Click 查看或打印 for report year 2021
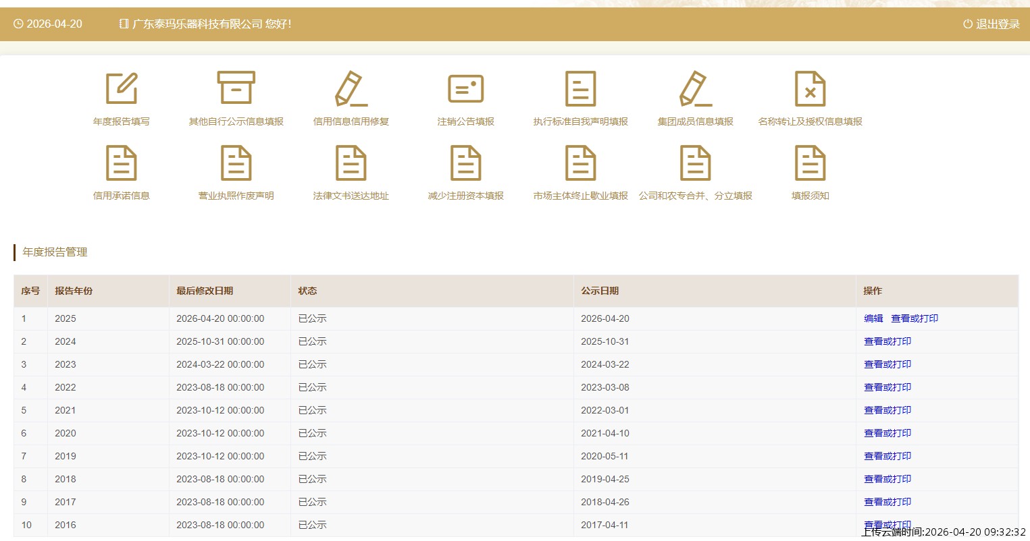This screenshot has width=1030, height=541. point(887,410)
